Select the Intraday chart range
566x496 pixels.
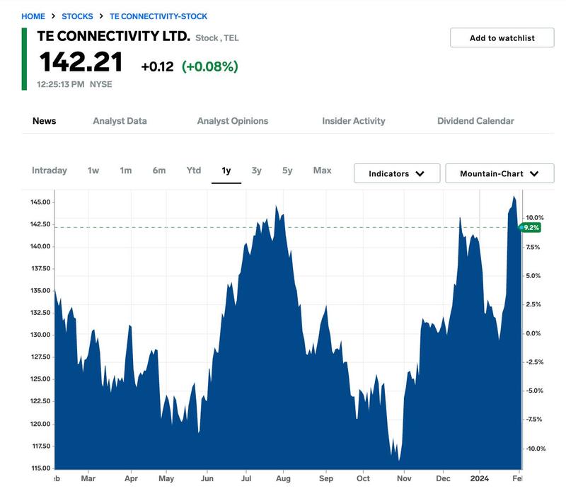coord(50,171)
